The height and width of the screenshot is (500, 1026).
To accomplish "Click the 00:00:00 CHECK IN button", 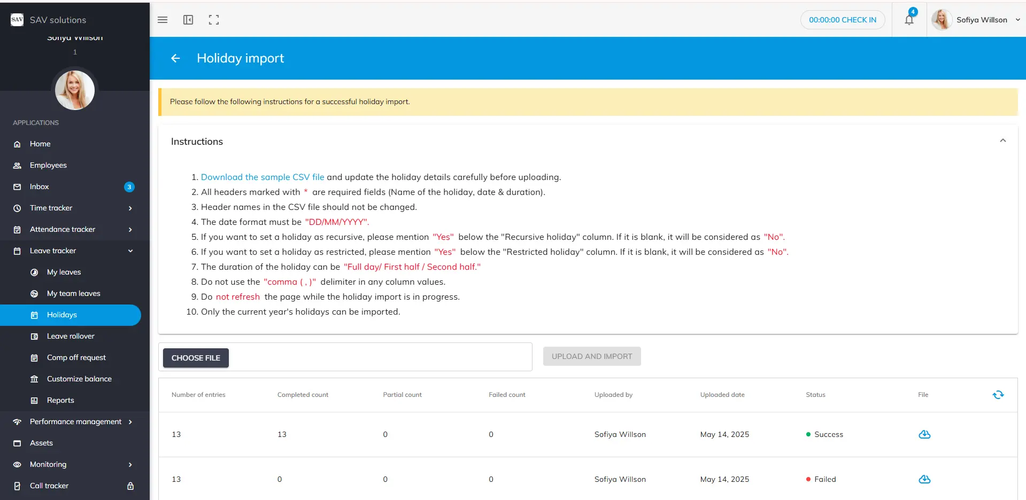I will click(x=842, y=20).
